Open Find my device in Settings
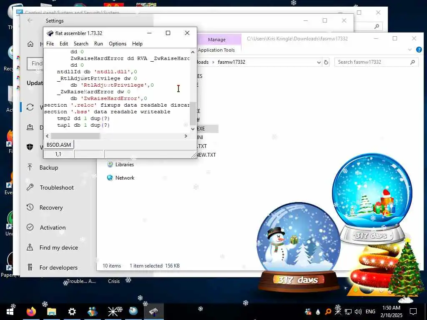The image size is (427, 320). click(x=58, y=247)
